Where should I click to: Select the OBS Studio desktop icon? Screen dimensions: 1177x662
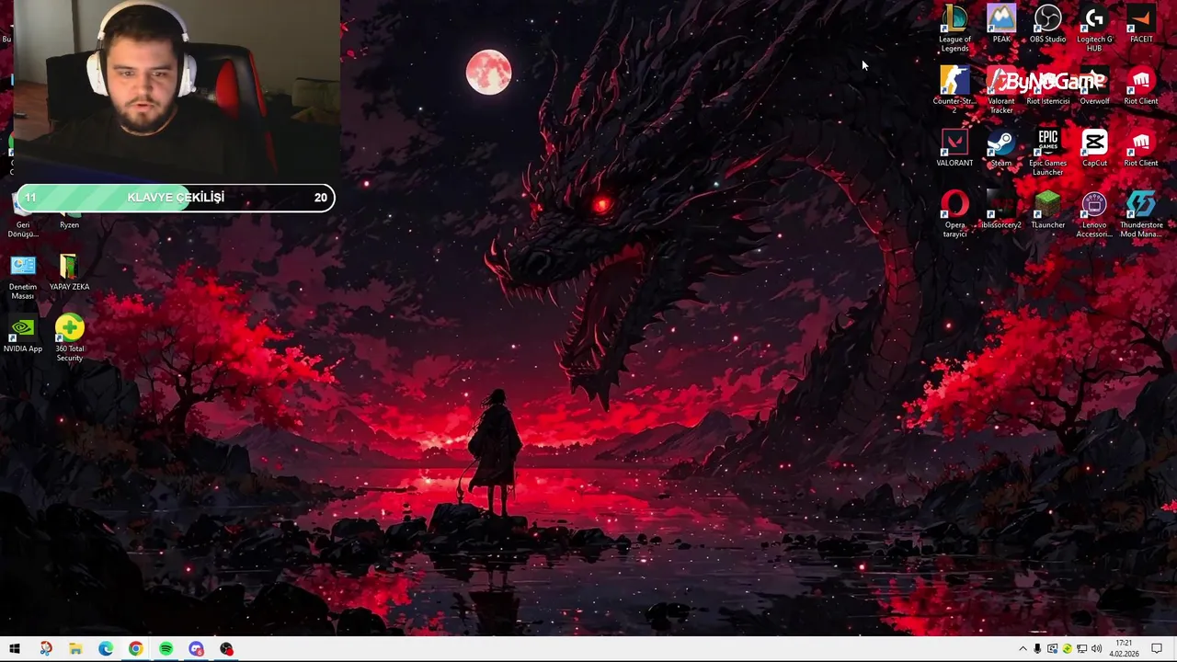coord(1047,25)
